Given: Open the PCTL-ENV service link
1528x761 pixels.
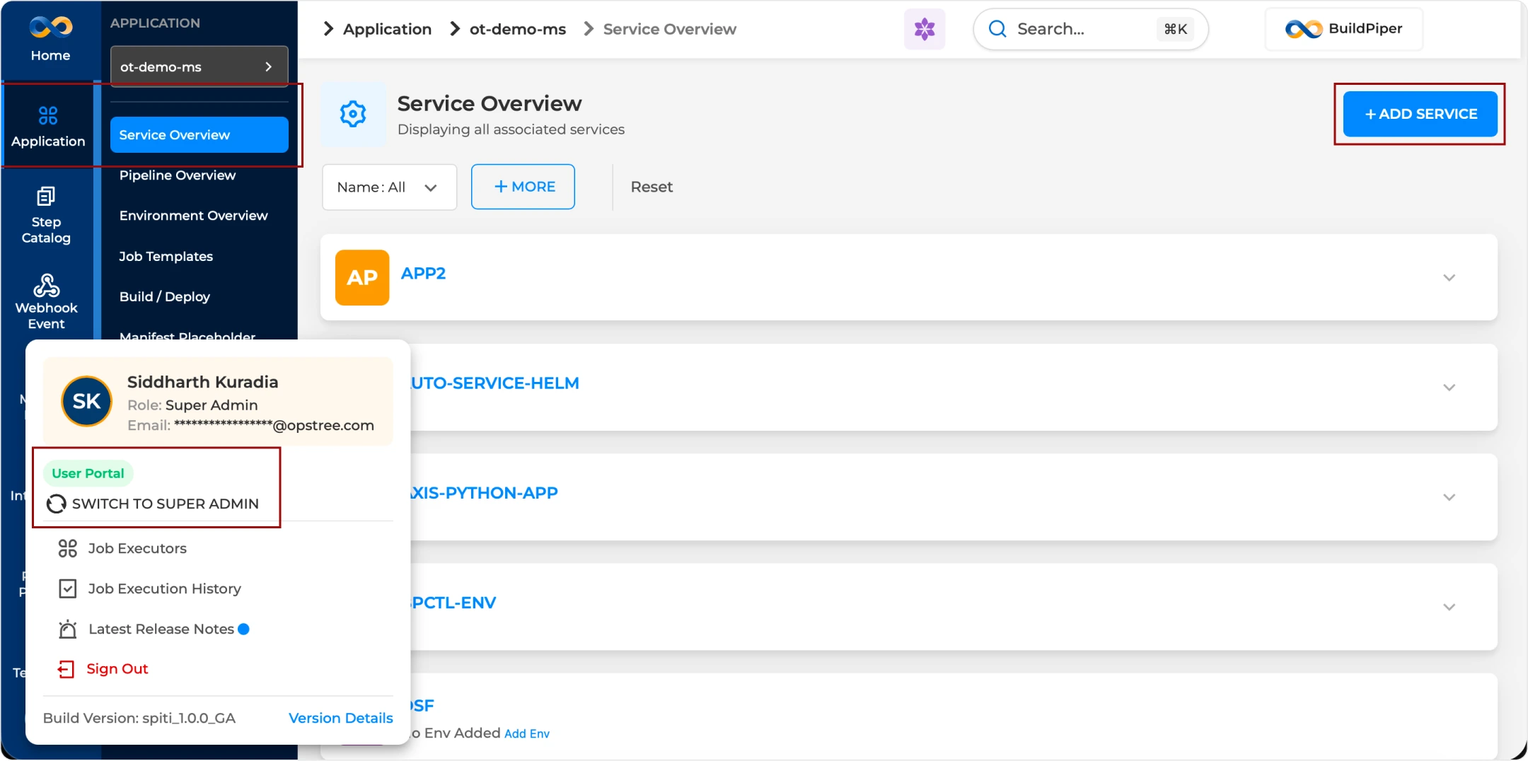Looking at the screenshot, I should point(453,603).
